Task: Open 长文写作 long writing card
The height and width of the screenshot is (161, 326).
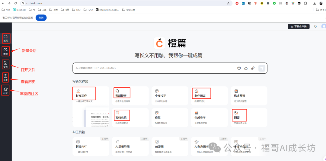Action: point(91,107)
